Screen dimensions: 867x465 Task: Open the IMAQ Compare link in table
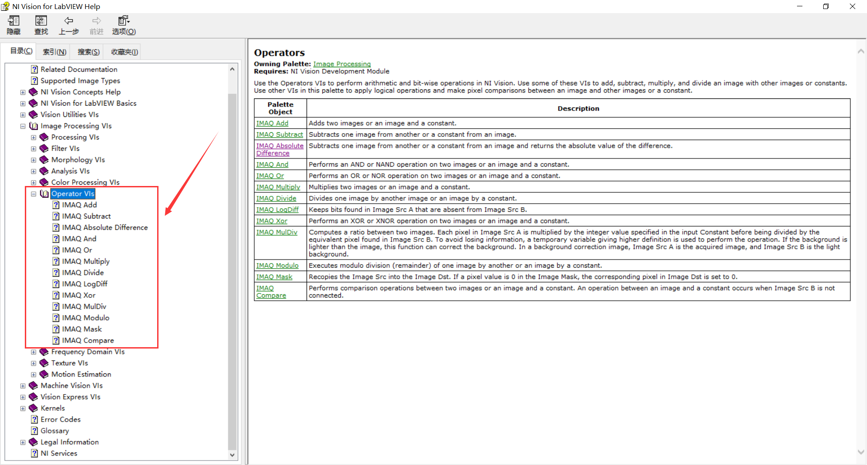click(x=271, y=292)
